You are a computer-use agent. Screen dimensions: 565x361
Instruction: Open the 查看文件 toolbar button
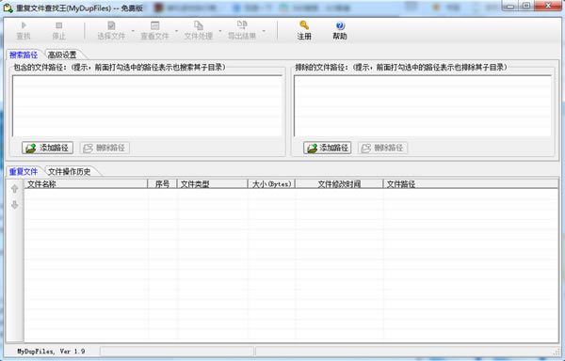tap(154, 31)
